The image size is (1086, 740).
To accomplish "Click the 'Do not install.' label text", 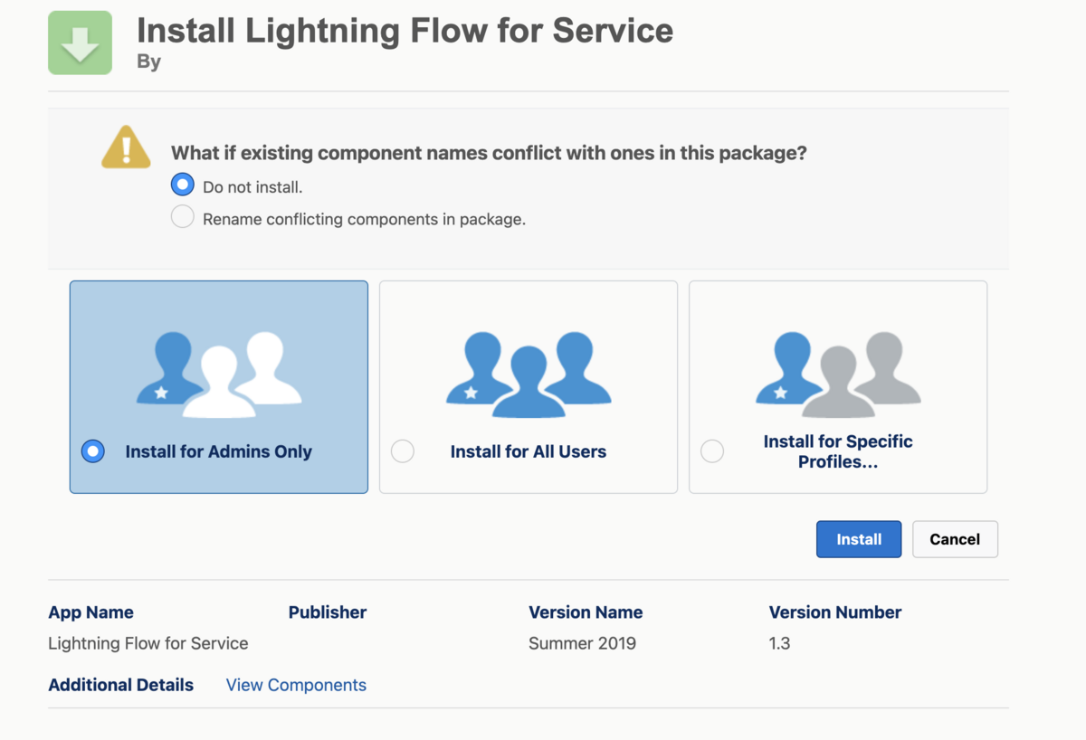I will [x=252, y=187].
